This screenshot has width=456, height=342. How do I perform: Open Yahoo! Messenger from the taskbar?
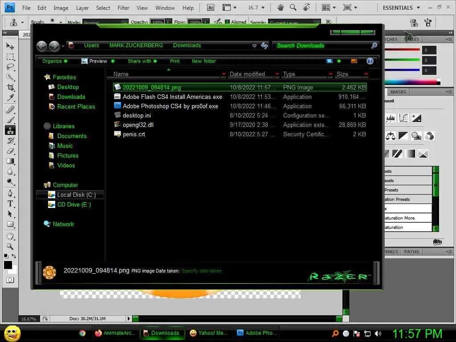tap(208, 333)
